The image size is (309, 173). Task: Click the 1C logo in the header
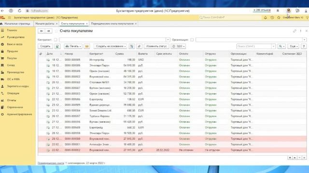tap(2, 17)
